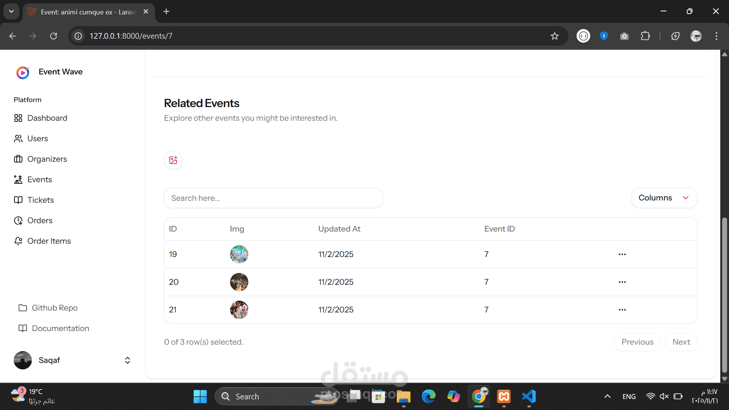Viewport: 729px width, 410px height.
Task: Bookmark this page with star icon
Action: (554, 36)
